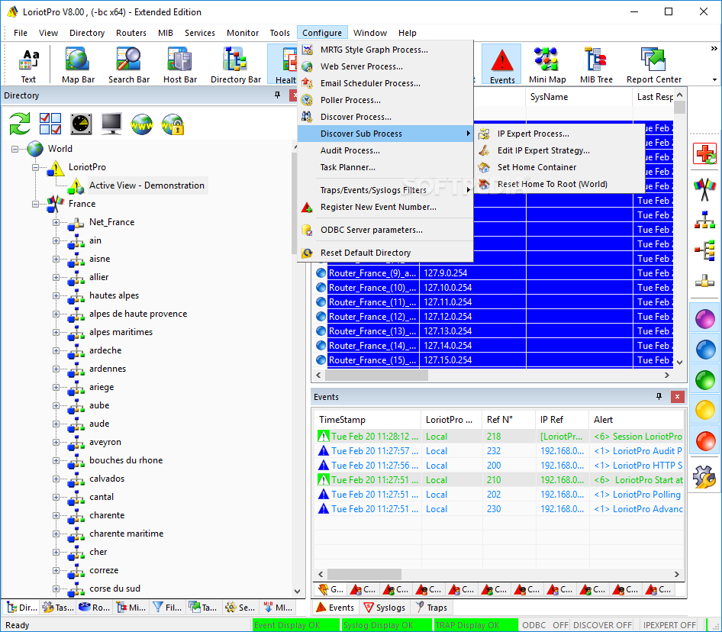This screenshot has width=722, height=632.
Task: Open the Routers menu
Action: tap(131, 33)
